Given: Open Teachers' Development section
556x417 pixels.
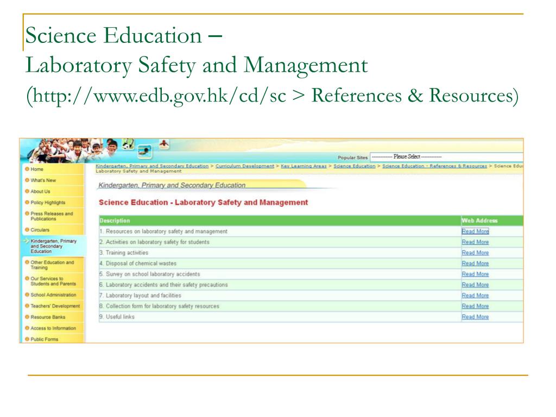Looking at the screenshot, I should tap(55, 306).
